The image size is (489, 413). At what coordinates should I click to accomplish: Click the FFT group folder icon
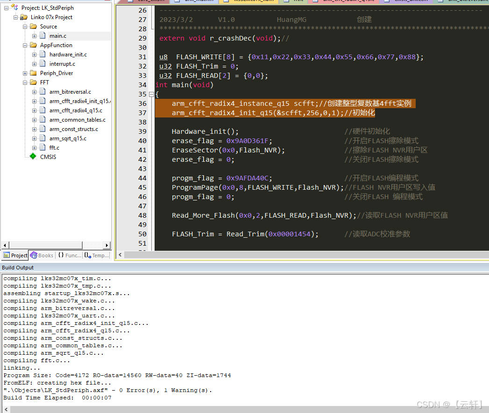(x=33, y=83)
